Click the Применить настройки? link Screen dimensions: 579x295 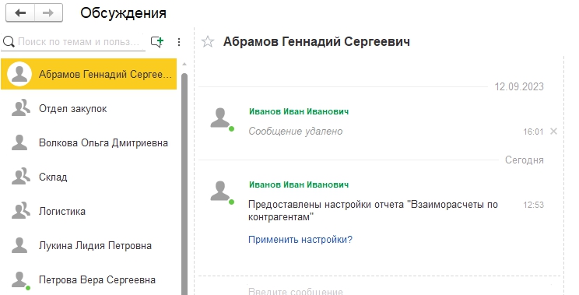(300, 240)
